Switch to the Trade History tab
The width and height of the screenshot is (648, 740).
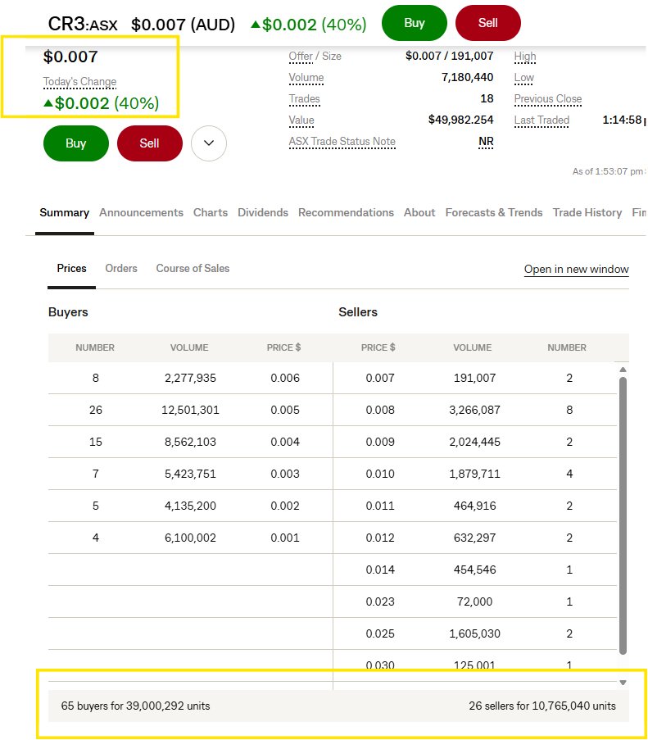[587, 213]
